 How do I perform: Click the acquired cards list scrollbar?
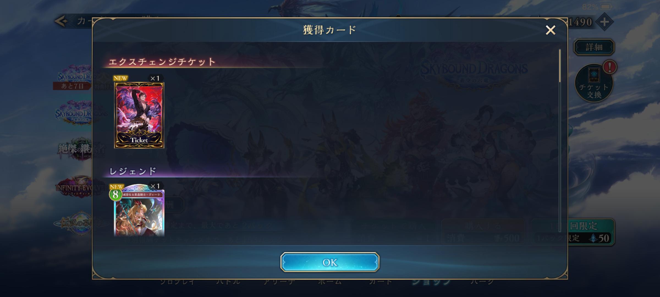[560, 66]
